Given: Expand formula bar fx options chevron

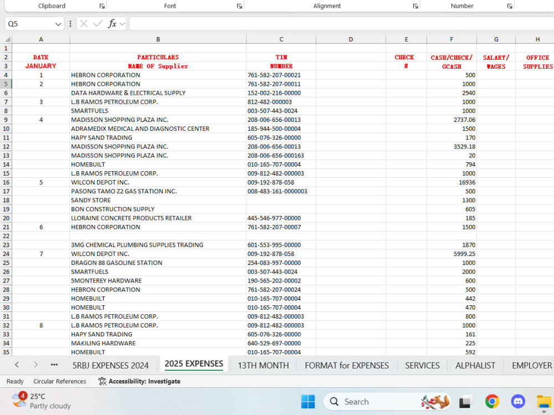Looking at the screenshot, I should point(122,24).
